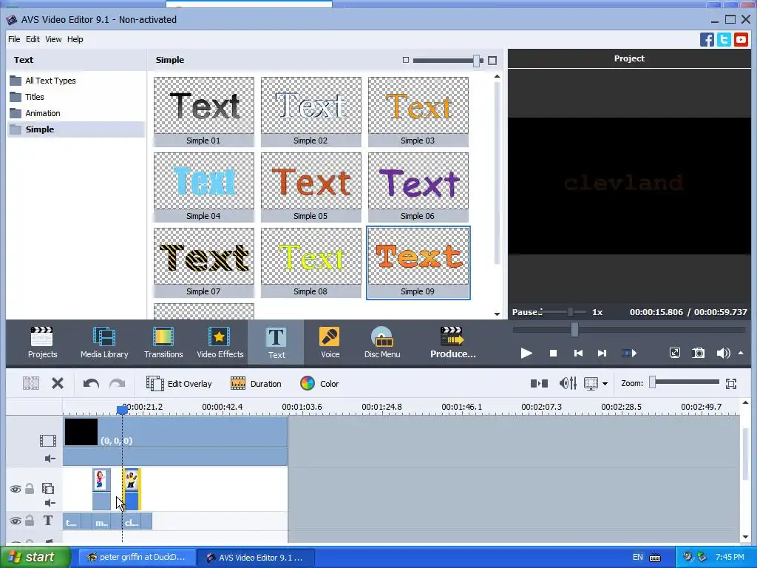
Task: Click the Produce button
Action: [x=453, y=342]
